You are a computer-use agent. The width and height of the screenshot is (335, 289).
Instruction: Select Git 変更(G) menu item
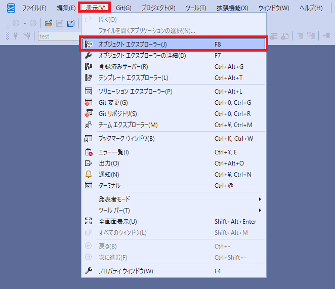(174, 103)
